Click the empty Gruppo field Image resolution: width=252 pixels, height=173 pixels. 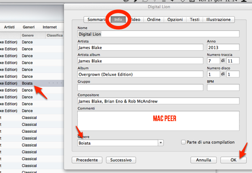point(140,87)
